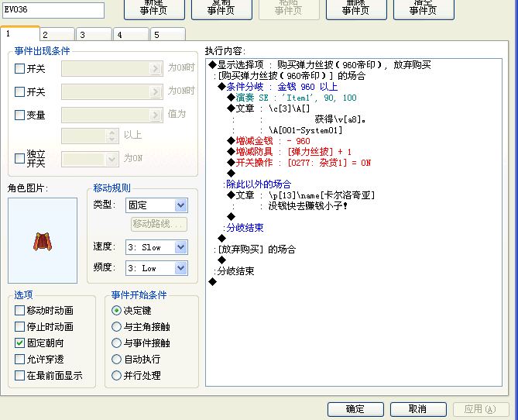The height and width of the screenshot is (420, 518).
Task: Select the 演奏 SE 'Item1' command line
Action: click(292, 98)
